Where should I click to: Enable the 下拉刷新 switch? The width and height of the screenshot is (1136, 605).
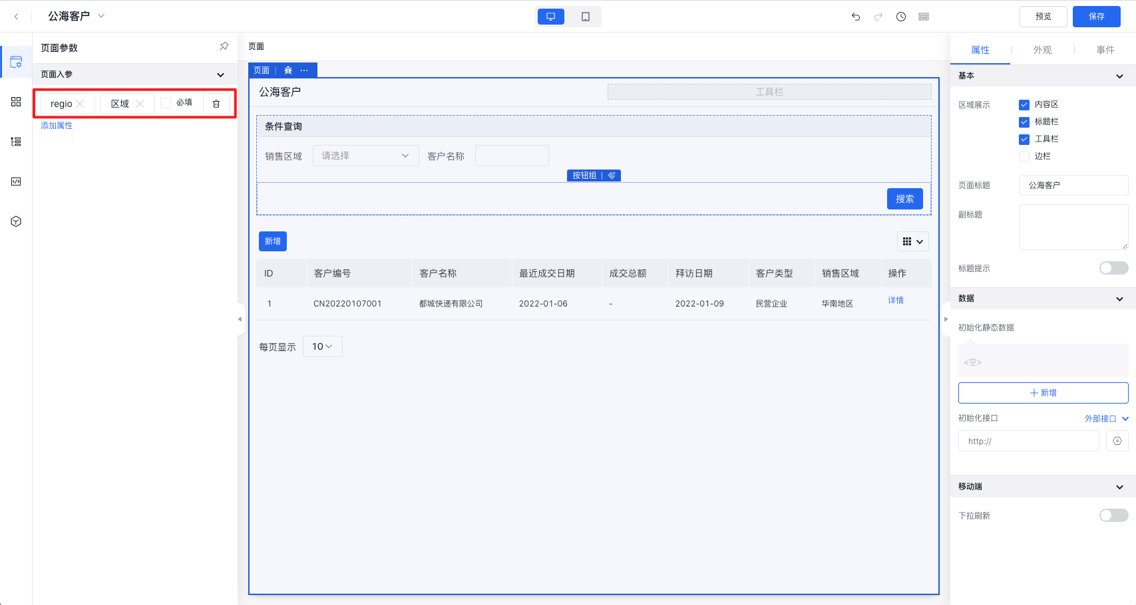pyautogui.click(x=1114, y=515)
